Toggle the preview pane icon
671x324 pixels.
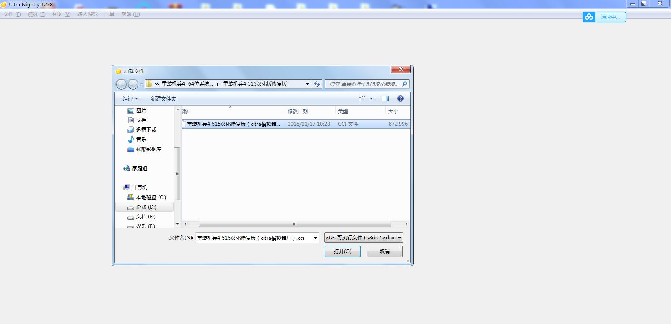point(385,98)
